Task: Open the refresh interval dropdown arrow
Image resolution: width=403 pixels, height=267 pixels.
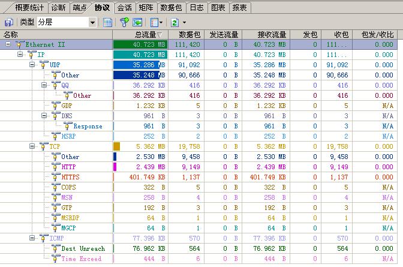Action: click(x=184, y=22)
